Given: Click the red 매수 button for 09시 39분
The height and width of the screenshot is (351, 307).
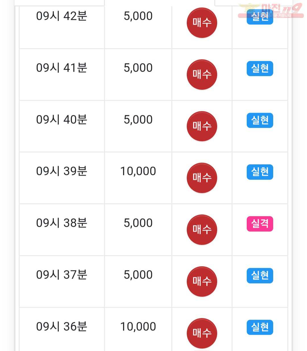Looking at the screenshot, I should point(202,178).
